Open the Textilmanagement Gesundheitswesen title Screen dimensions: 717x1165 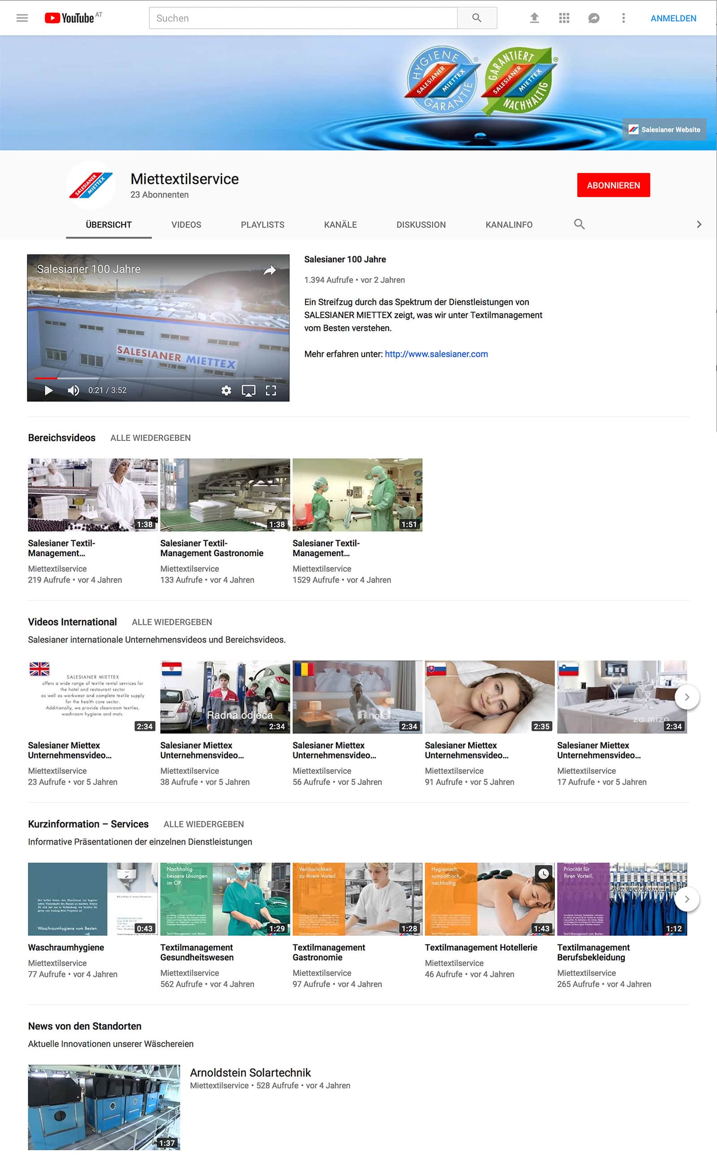(197, 952)
